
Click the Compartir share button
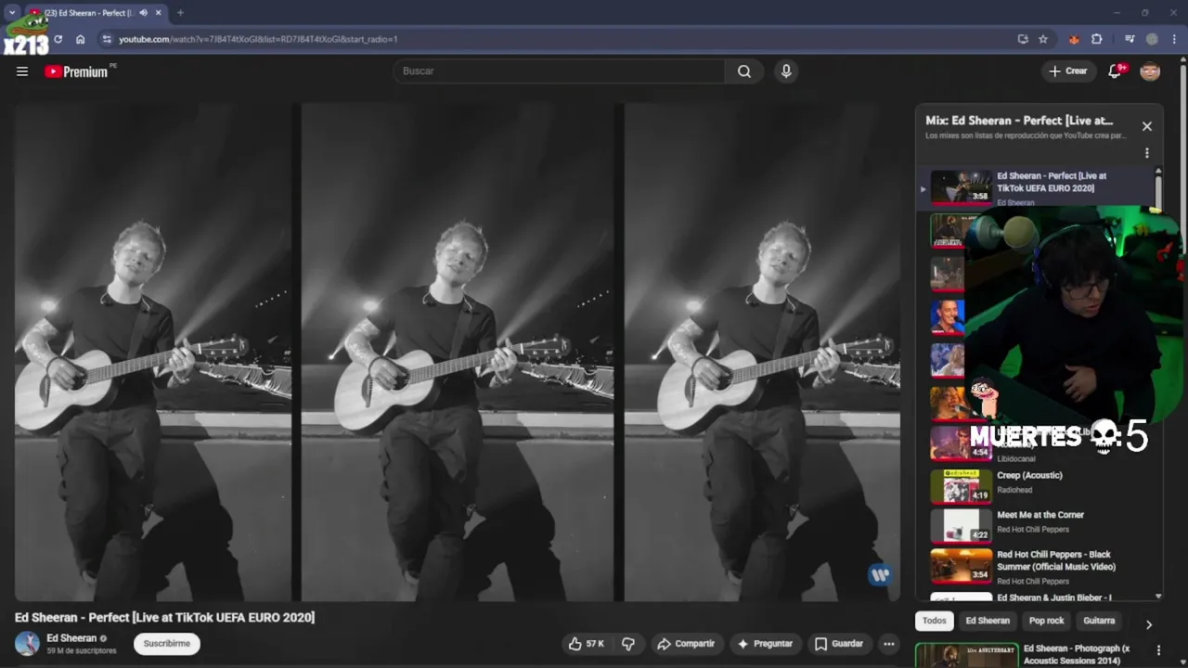[686, 644]
